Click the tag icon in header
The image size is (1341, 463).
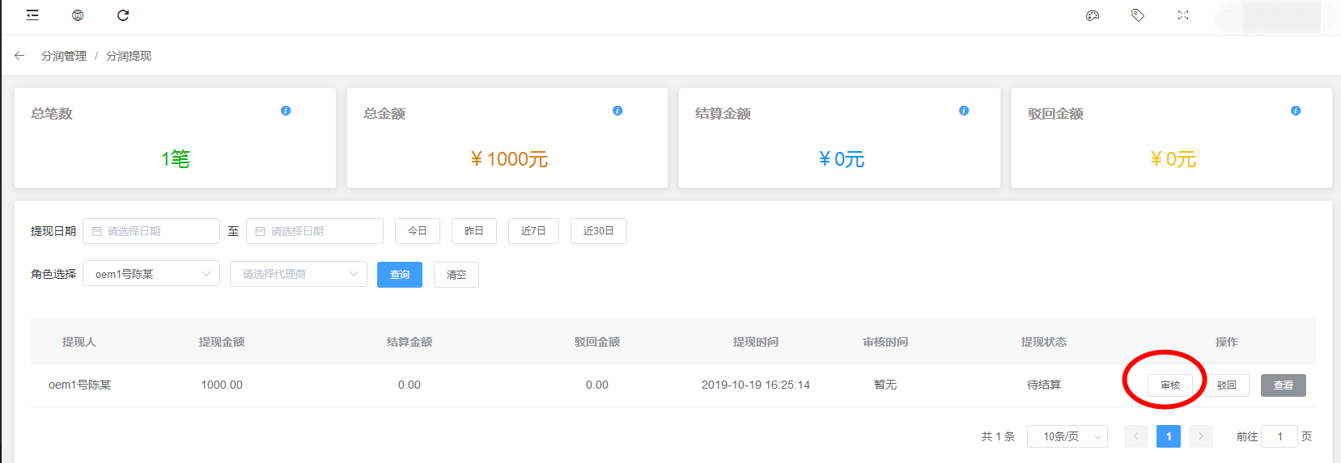pos(1138,15)
